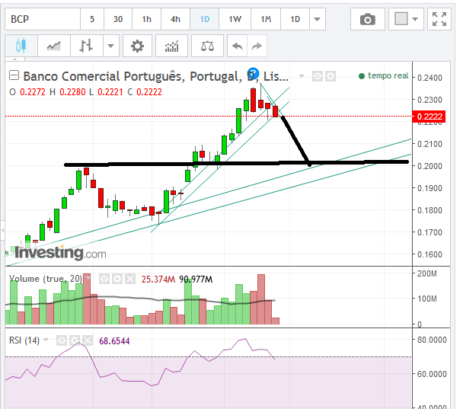Open chart settings gear

tap(137, 46)
